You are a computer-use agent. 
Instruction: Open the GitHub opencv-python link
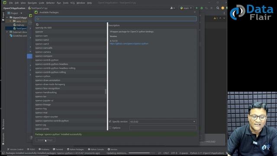coord(129,43)
